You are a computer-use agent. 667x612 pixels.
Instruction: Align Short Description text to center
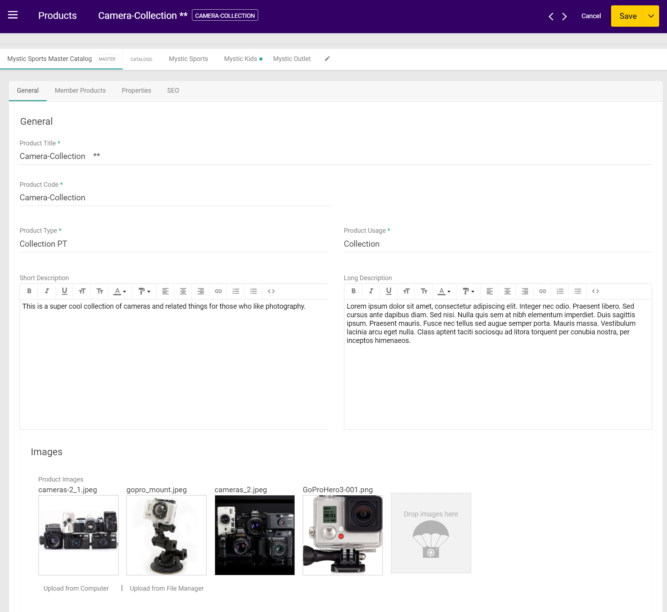pyautogui.click(x=183, y=291)
